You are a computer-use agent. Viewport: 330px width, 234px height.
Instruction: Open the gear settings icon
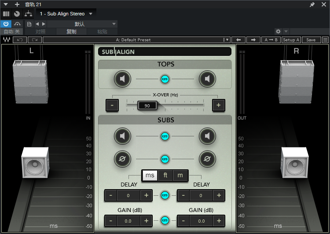278,31
